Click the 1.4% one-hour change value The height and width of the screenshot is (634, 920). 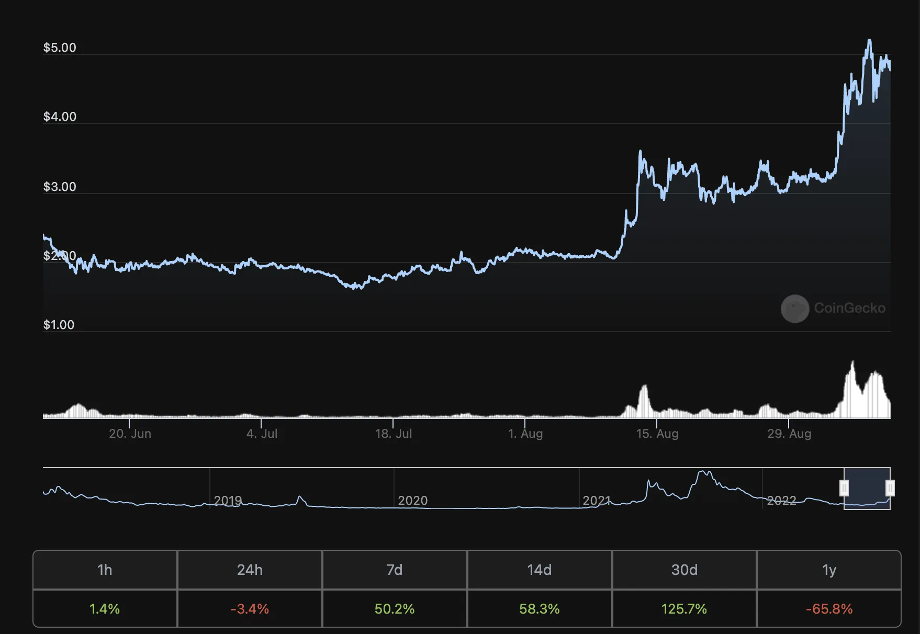point(105,609)
